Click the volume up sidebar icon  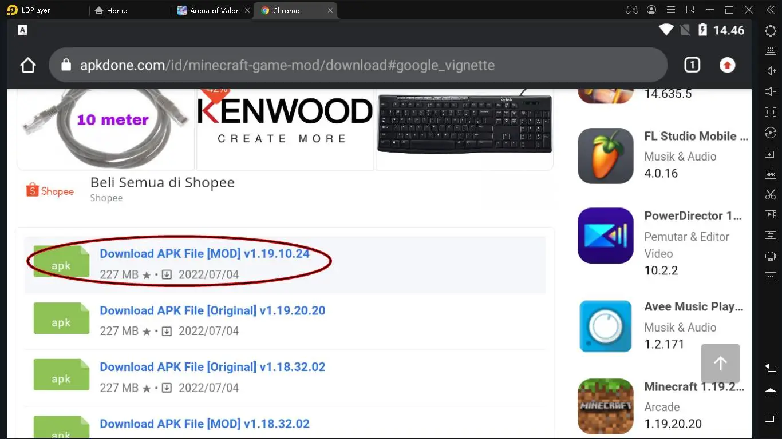[x=771, y=71]
